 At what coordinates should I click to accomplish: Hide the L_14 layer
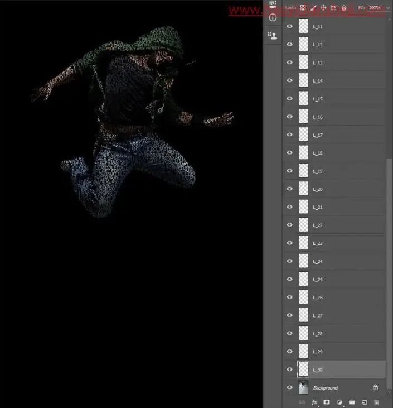tap(289, 80)
